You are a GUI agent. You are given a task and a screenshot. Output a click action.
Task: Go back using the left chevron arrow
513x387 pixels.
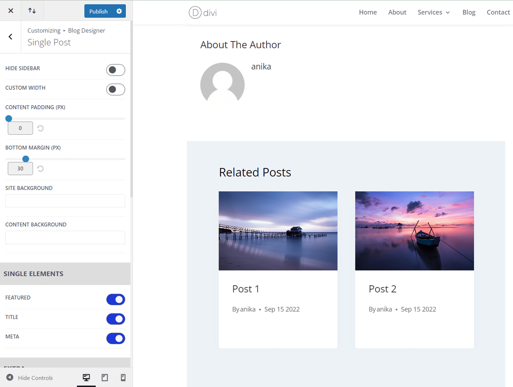(x=11, y=36)
